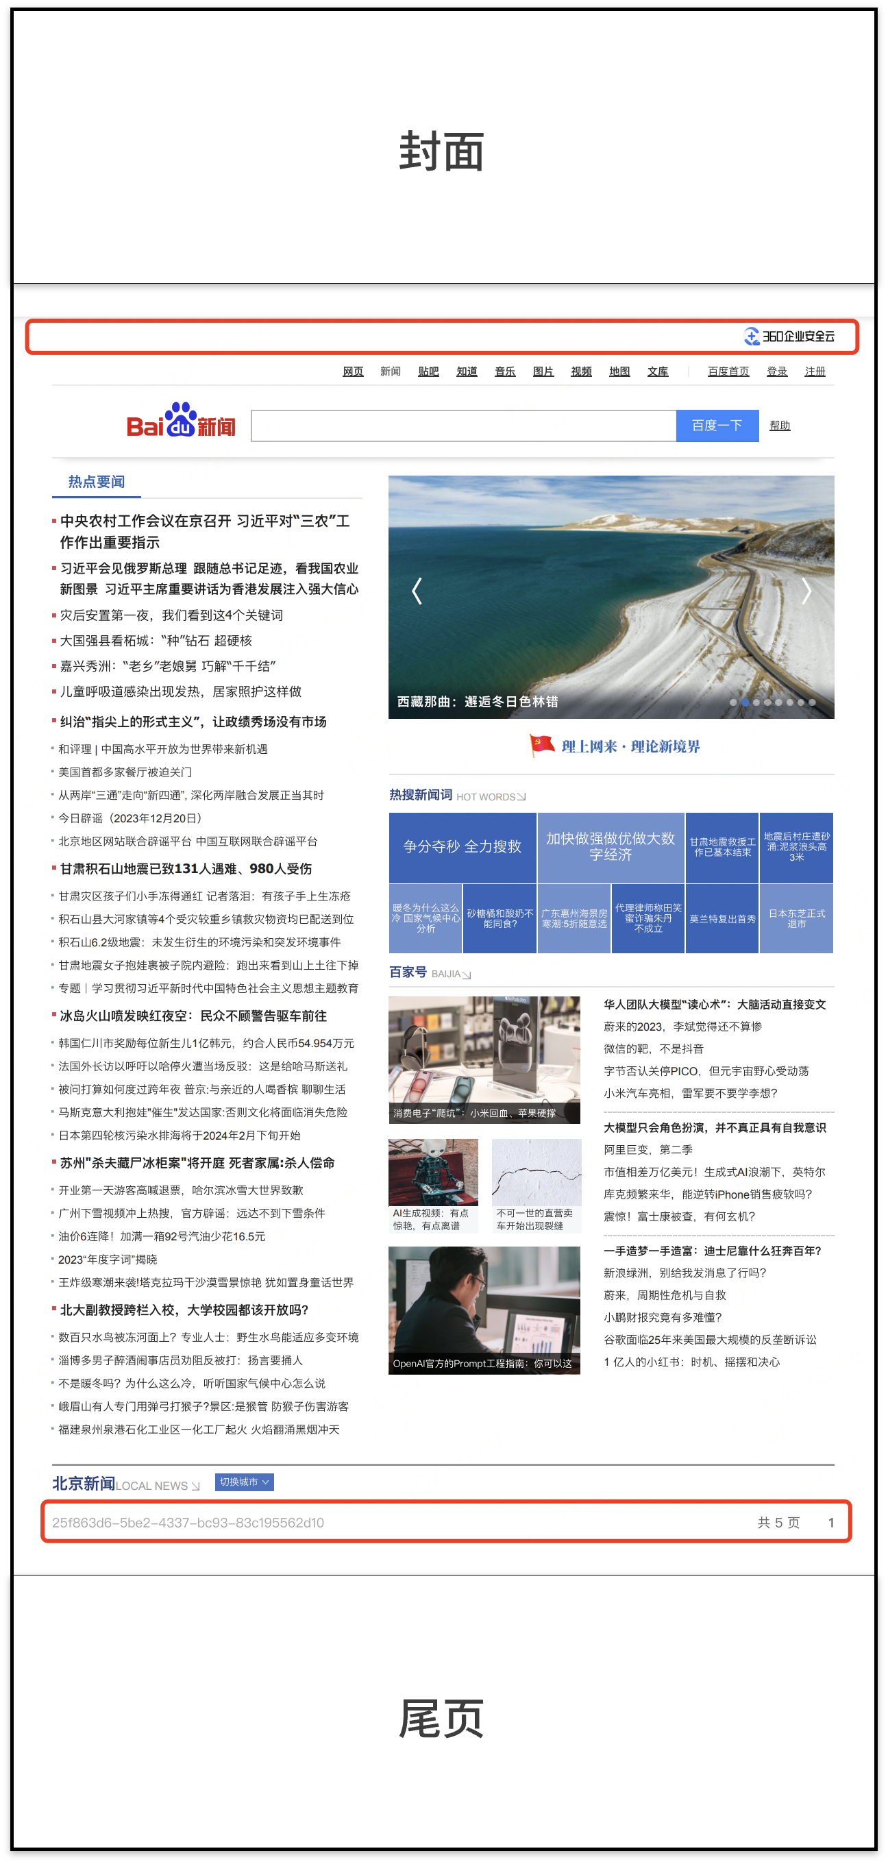Click the 百度一下 search button

click(718, 426)
